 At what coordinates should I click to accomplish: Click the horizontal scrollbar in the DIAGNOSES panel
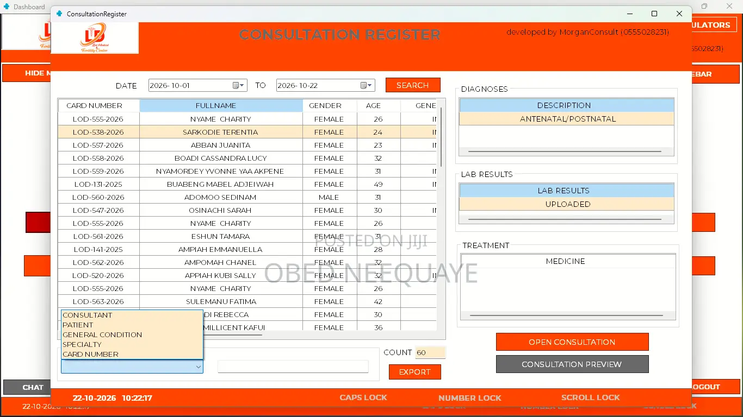(565, 151)
